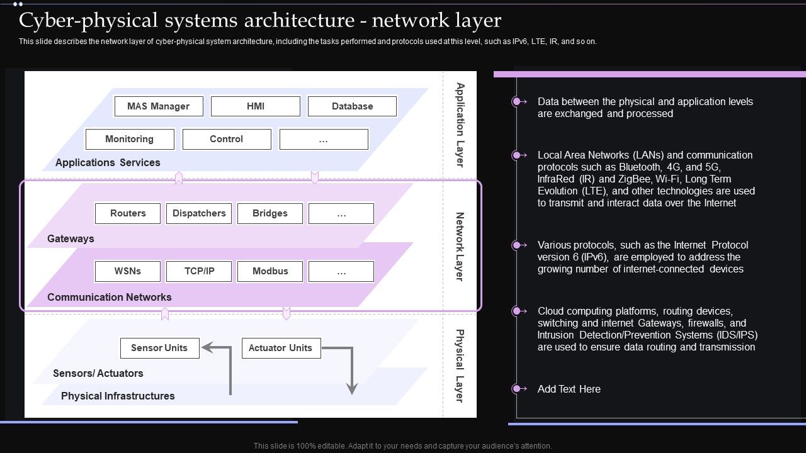Select the TCP/IP box

tap(199, 271)
